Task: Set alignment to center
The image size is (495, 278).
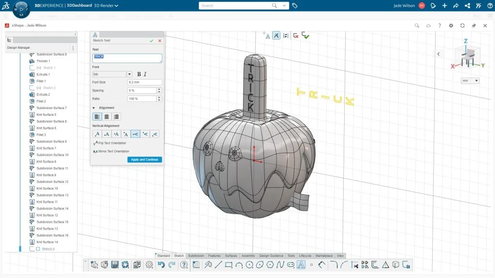Action: [107, 116]
